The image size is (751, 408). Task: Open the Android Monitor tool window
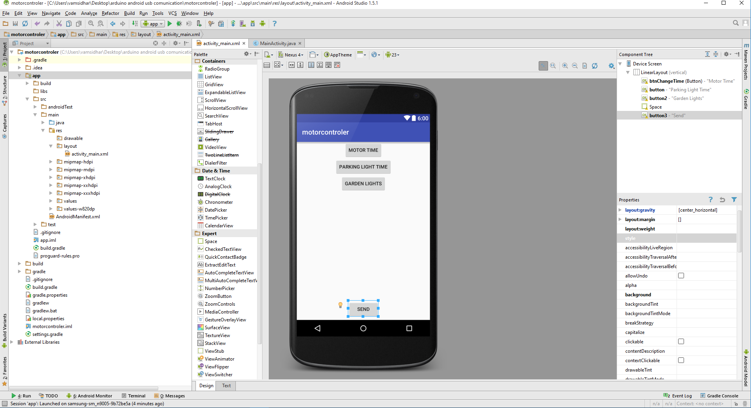click(x=89, y=395)
